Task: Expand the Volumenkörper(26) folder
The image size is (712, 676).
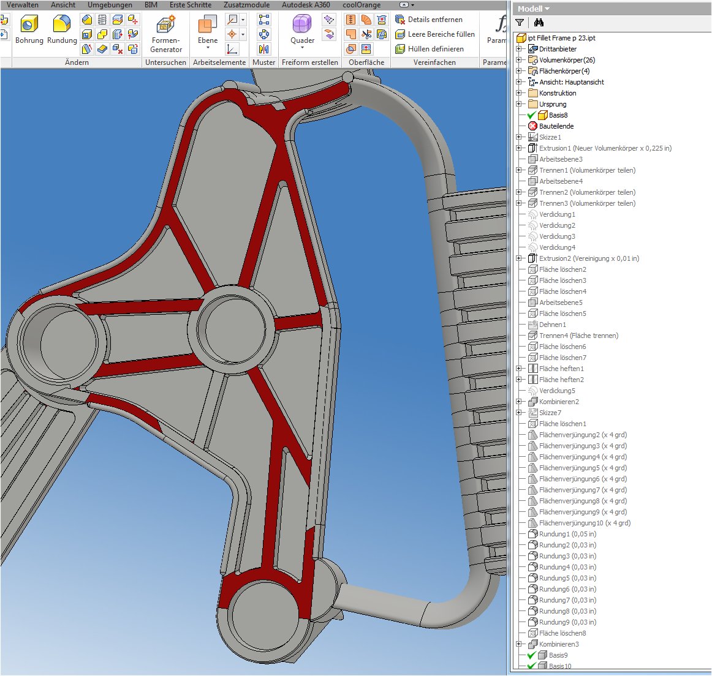Action: [x=519, y=60]
